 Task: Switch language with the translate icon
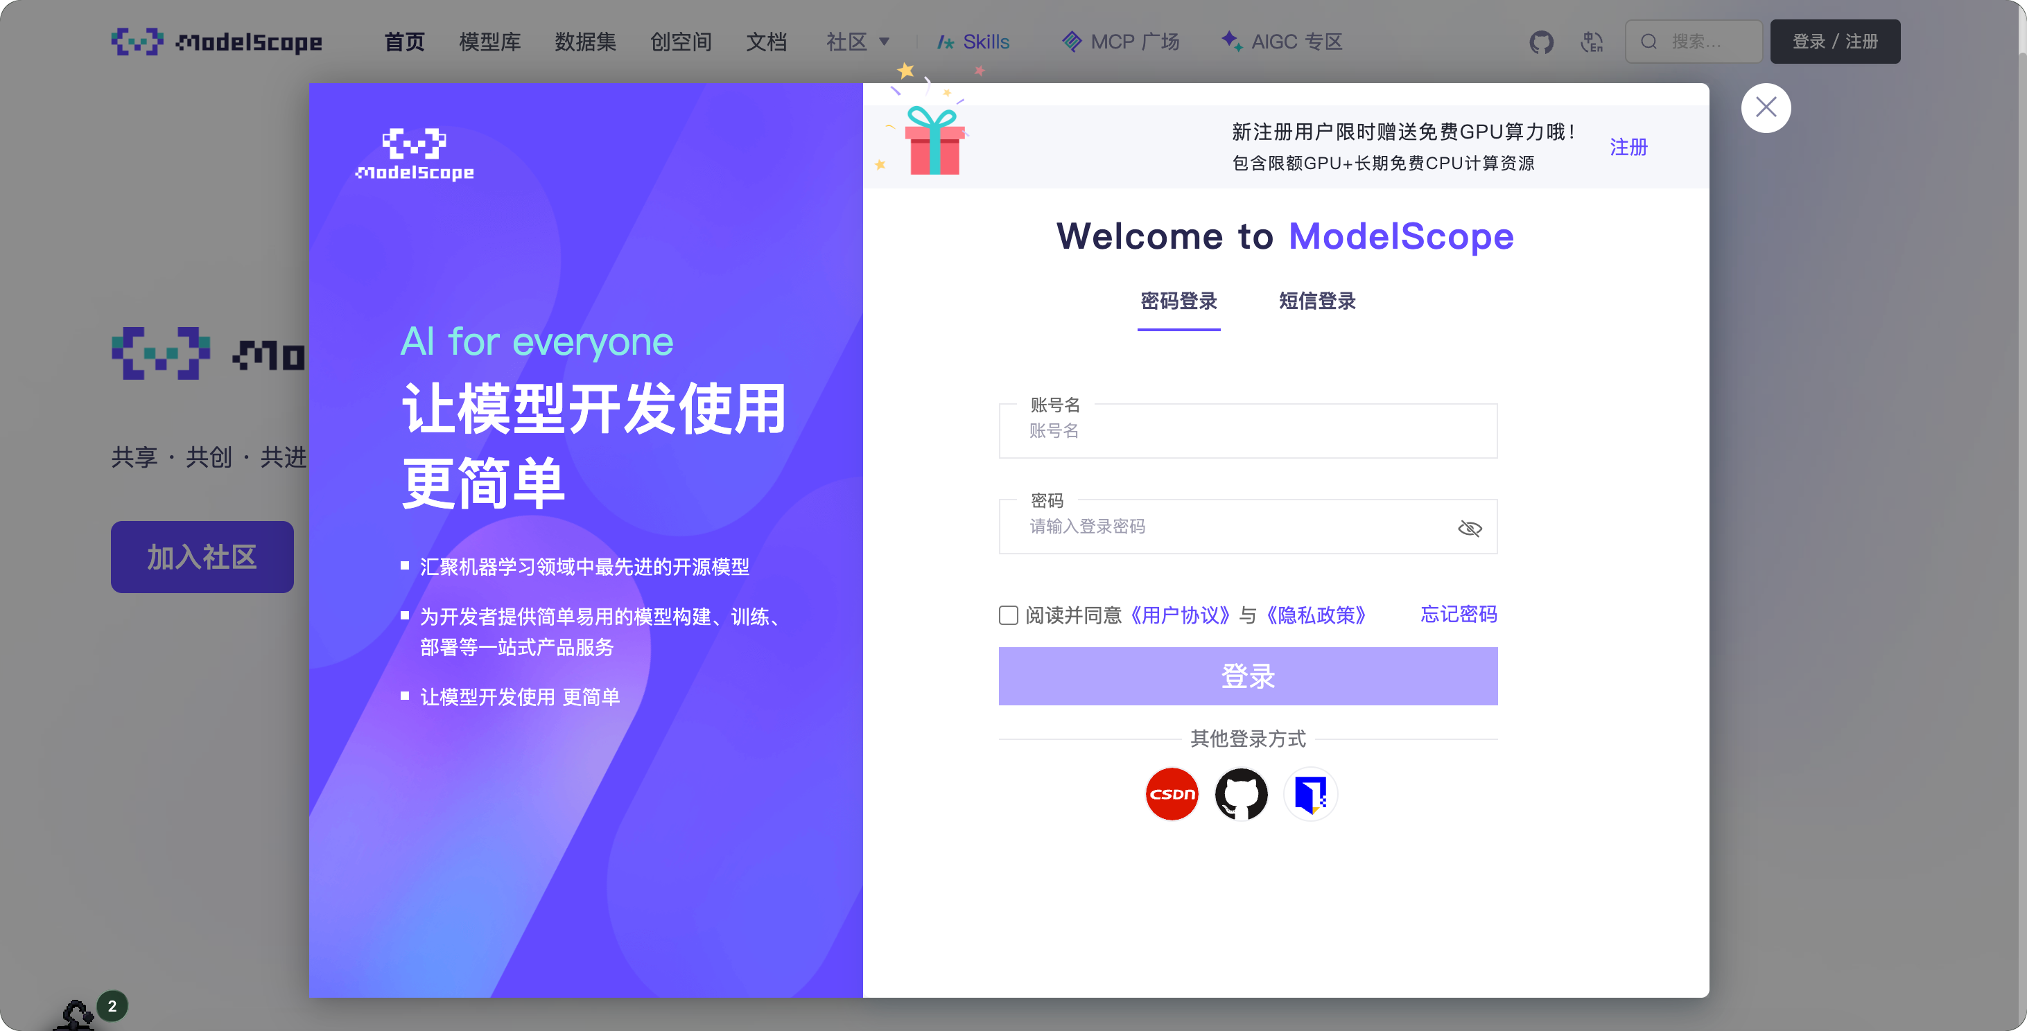pyautogui.click(x=1592, y=42)
